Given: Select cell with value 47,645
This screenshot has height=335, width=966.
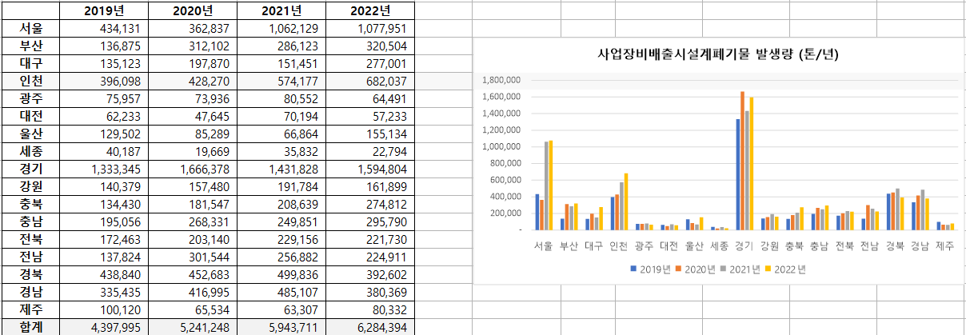Looking at the screenshot, I should [x=193, y=115].
